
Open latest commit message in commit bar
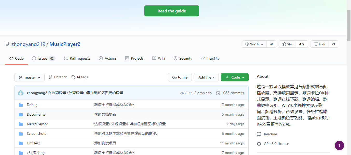[87, 93]
